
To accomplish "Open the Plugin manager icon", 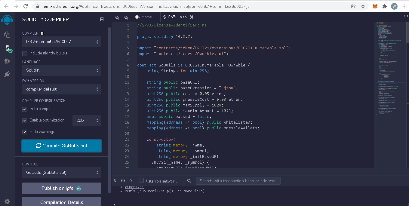I will click(x=7, y=74).
